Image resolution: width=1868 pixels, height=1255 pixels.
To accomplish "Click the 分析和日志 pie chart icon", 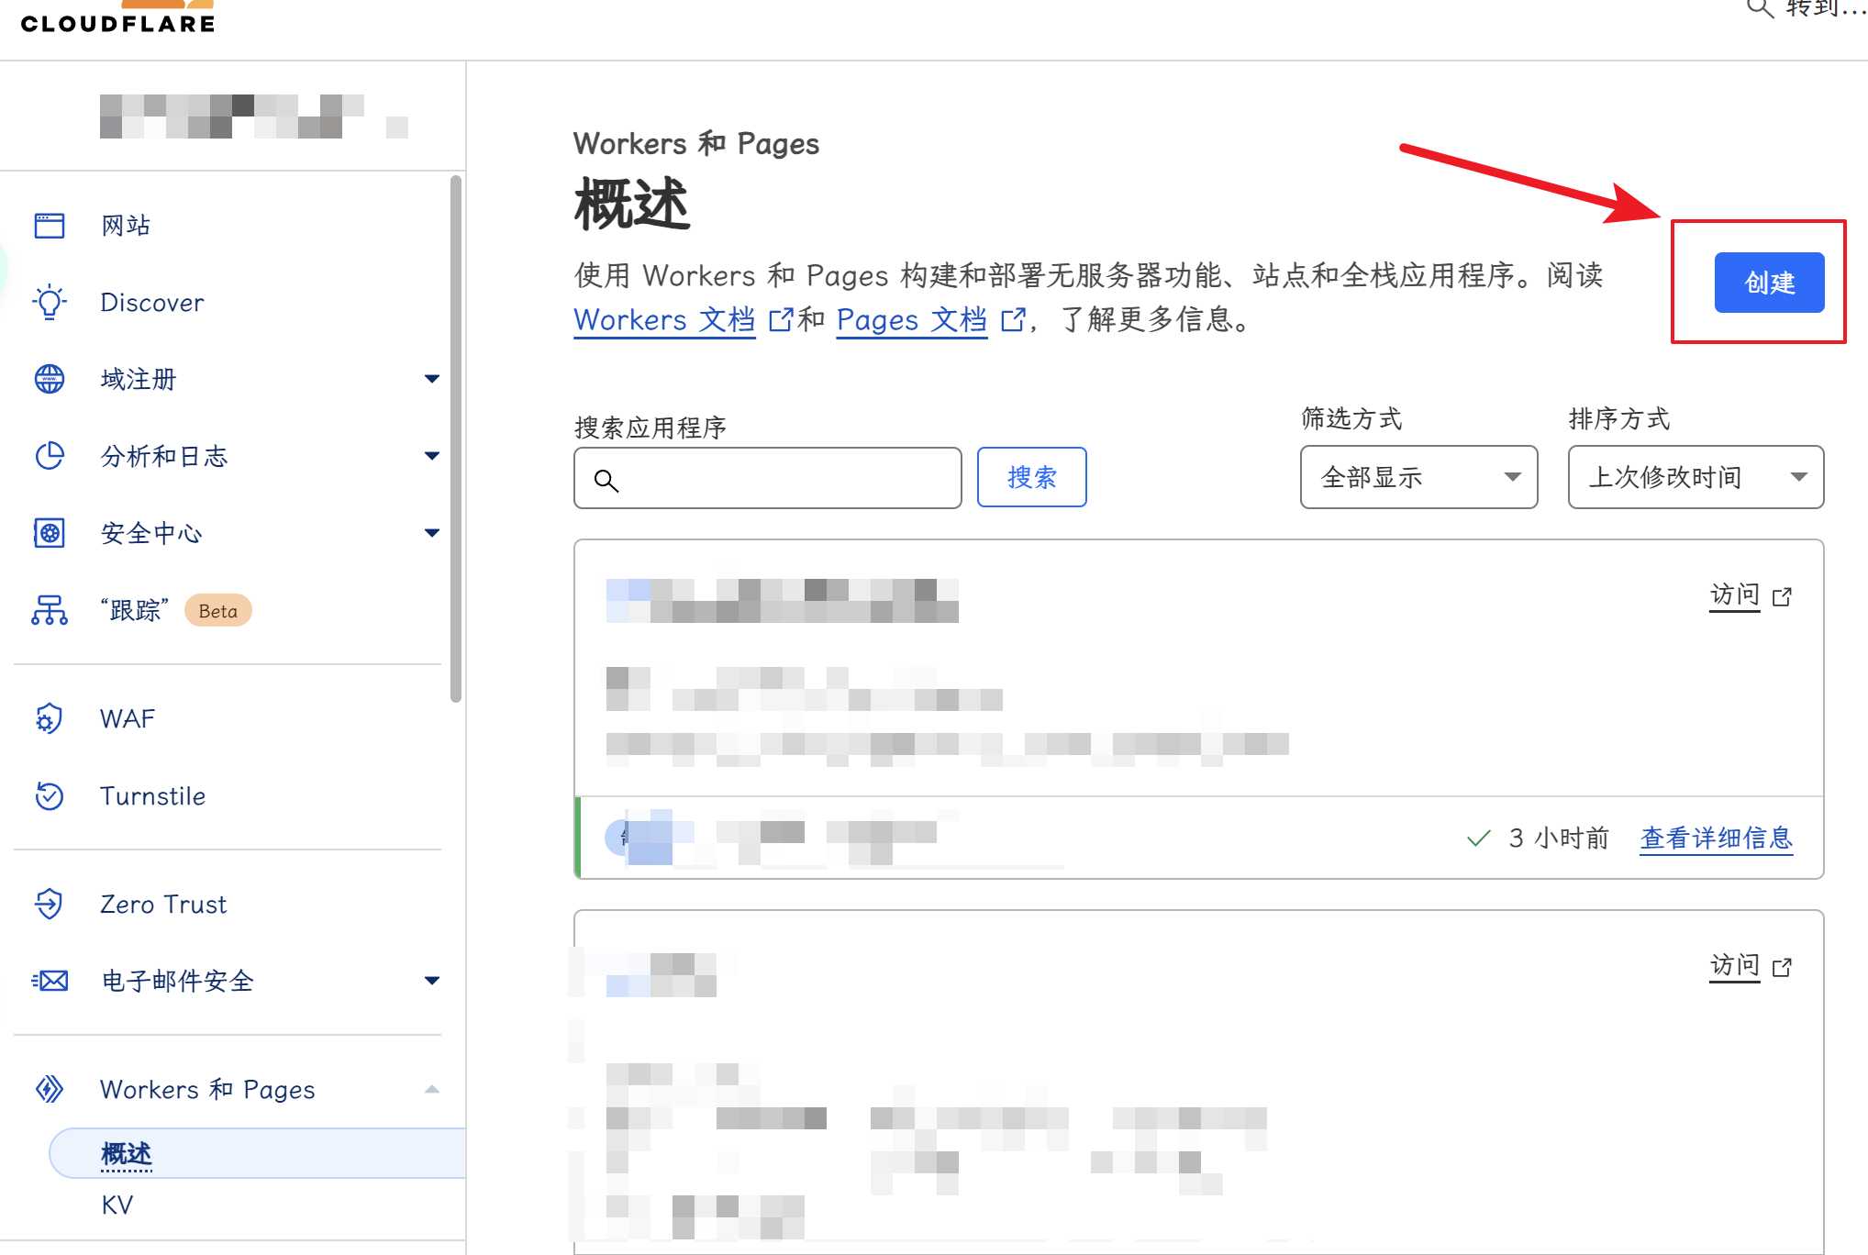I will [50, 456].
